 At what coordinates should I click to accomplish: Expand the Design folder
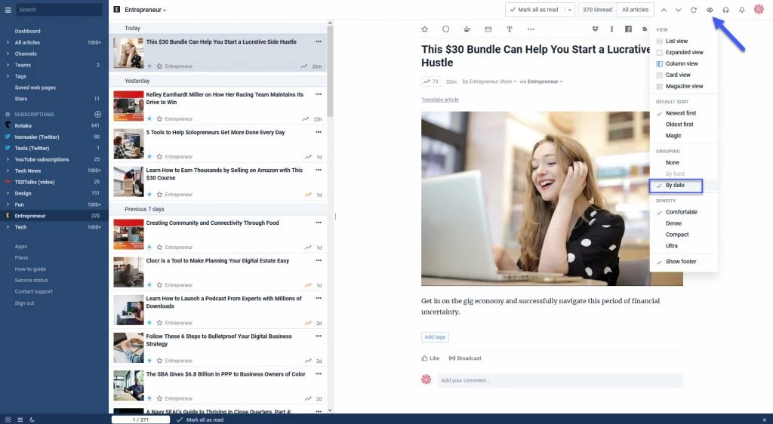pyautogui.click(x=8, y=194)
